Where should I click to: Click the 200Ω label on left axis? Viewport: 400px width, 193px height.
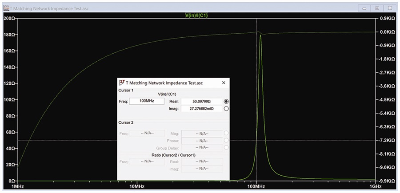[x=9, y=19]
